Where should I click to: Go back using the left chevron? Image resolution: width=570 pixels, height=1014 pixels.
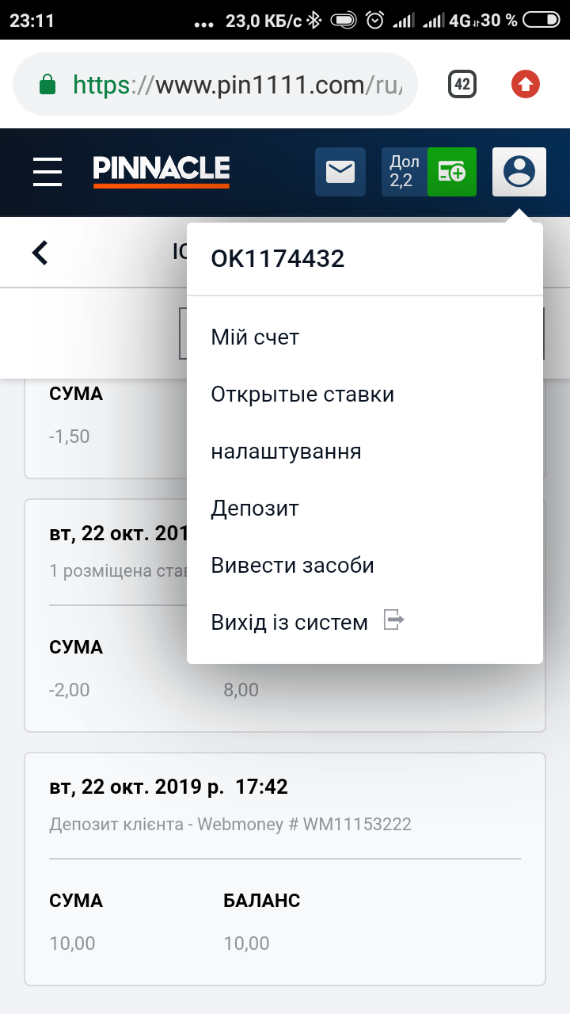(40, 253)
